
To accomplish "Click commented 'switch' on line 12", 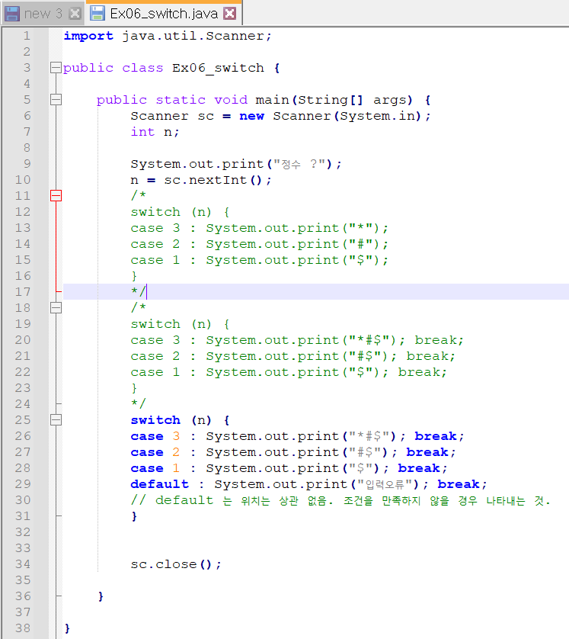I will [155, 212].
